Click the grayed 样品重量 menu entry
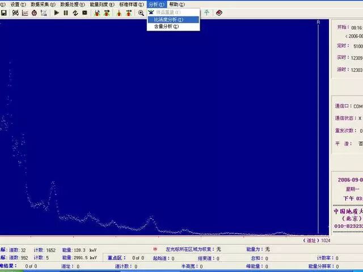 (173, 12)
